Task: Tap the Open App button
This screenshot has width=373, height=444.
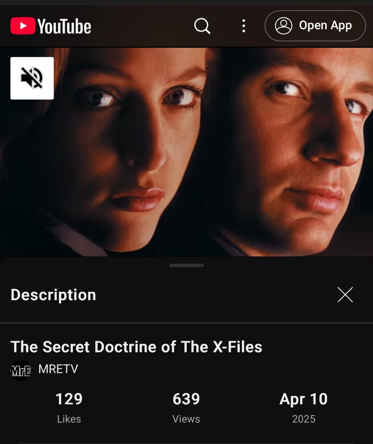Action: click(x=315, y=26)
